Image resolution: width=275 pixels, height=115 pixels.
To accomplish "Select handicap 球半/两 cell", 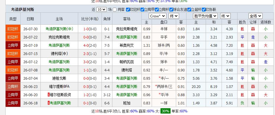I will [x=164, y=45].
